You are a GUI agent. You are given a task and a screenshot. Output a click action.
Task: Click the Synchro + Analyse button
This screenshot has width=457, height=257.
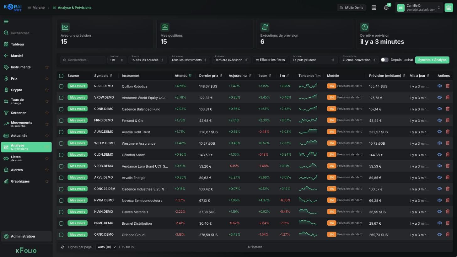click(x=432, y=60)
